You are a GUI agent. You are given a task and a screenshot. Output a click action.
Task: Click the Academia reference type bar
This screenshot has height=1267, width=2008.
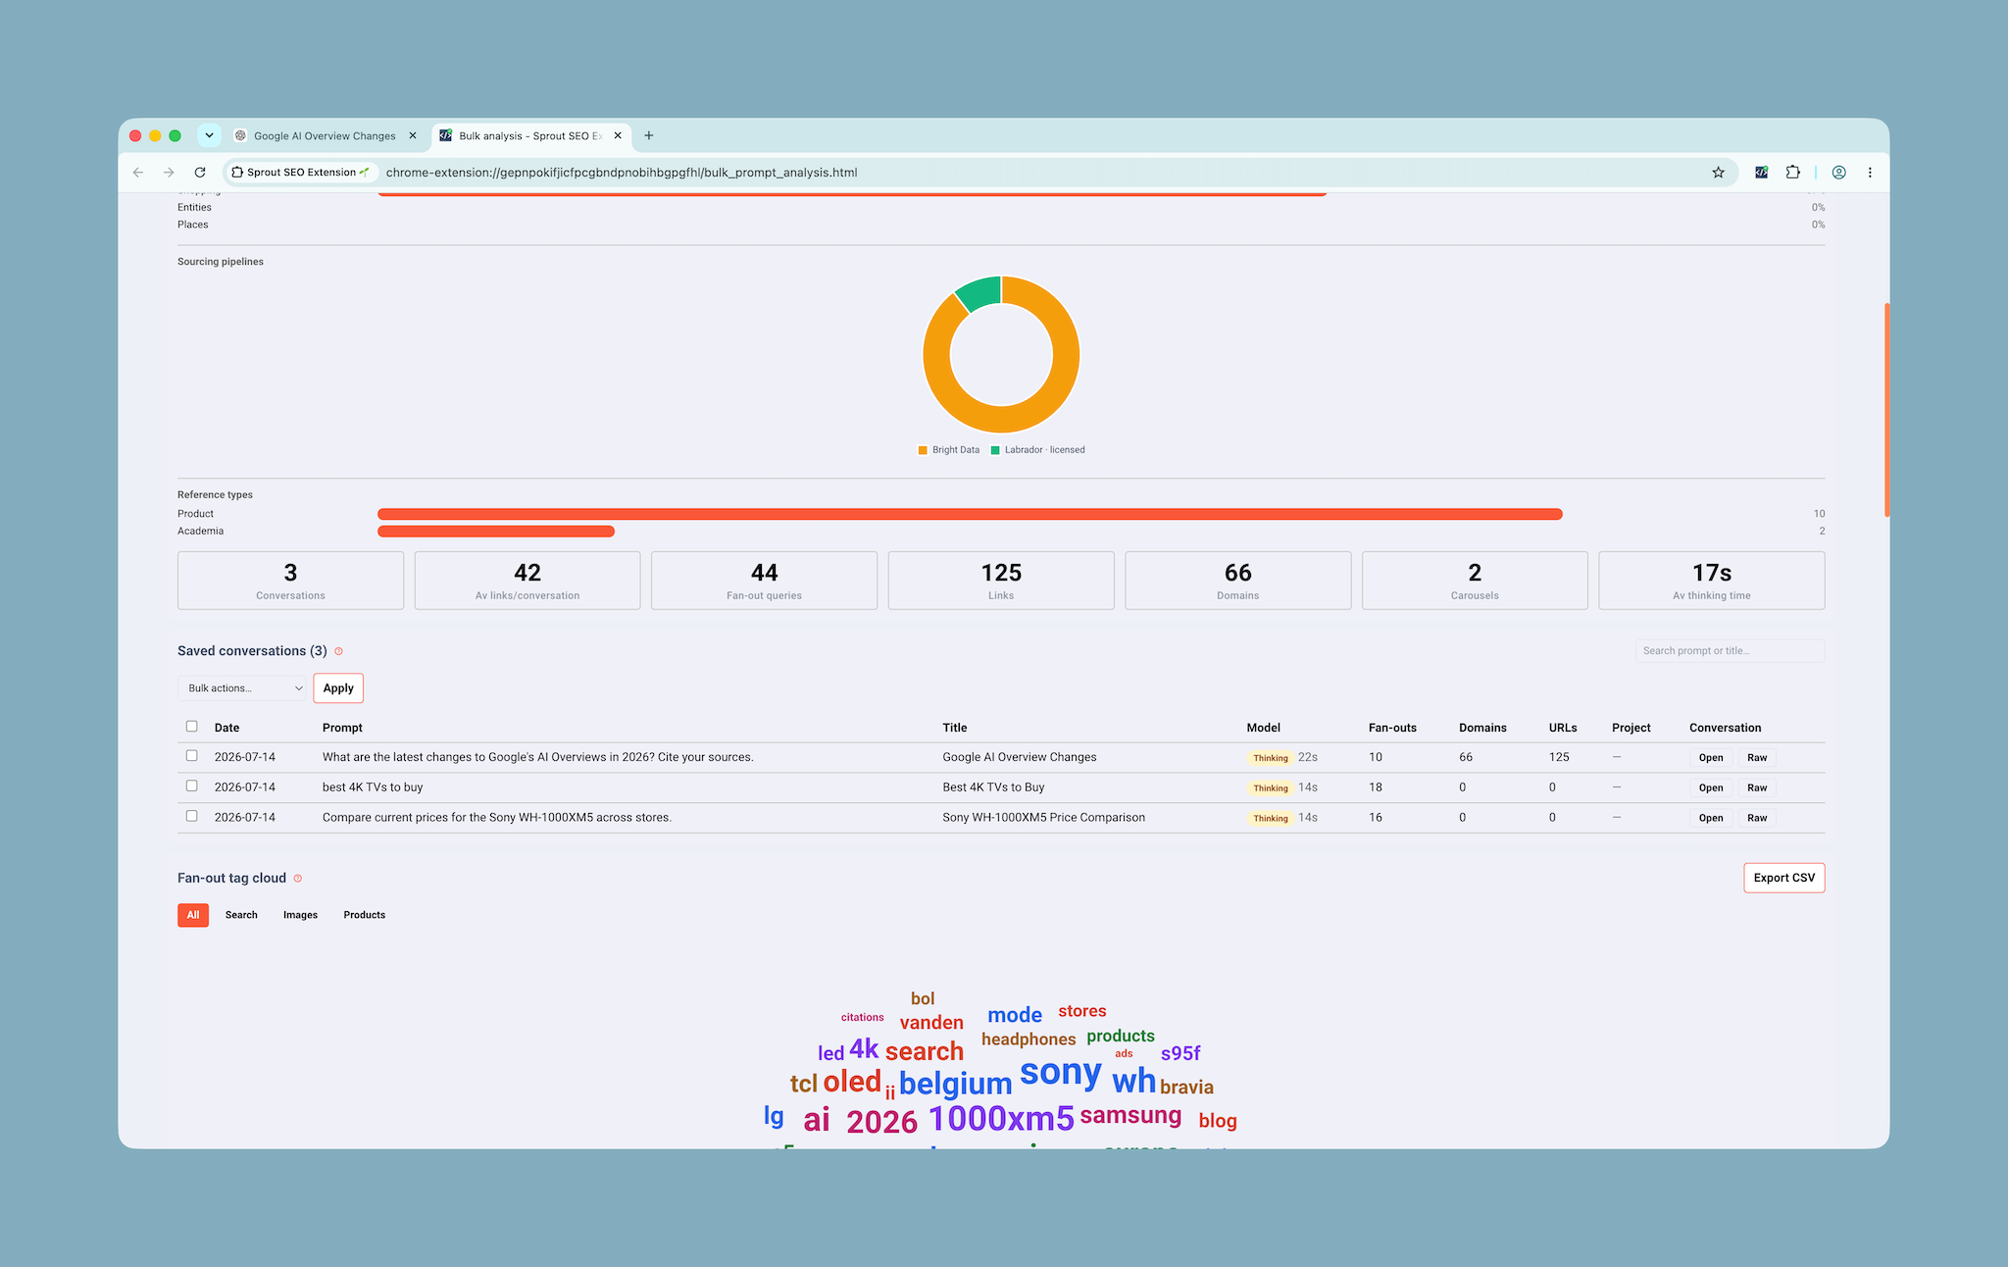pyautogui.click(x=496, y=532)
